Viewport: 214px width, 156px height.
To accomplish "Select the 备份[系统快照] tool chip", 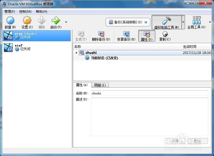I will 128,22.
